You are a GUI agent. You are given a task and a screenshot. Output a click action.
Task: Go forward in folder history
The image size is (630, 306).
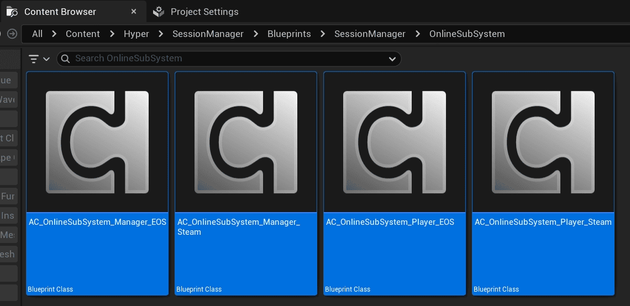click(12, 34)
